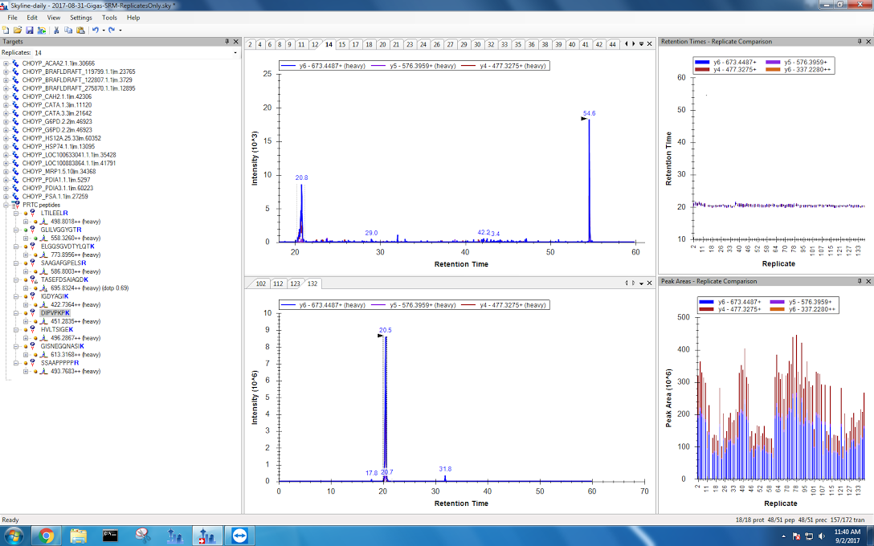Viewport: 874px width, 546px height.
Task: Toggle auto-hide pin on Peak Areas panel
Action: [858, 281]
